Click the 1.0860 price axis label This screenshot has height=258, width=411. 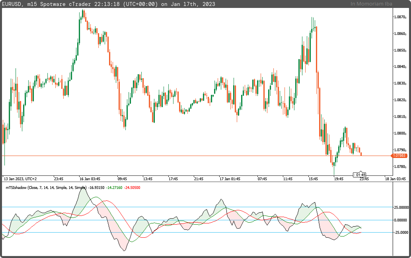400,34
